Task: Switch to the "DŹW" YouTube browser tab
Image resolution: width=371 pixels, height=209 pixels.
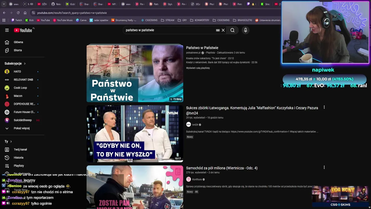Action: coord(42,4)
